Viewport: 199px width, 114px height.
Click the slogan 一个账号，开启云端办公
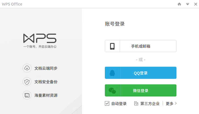40,47
